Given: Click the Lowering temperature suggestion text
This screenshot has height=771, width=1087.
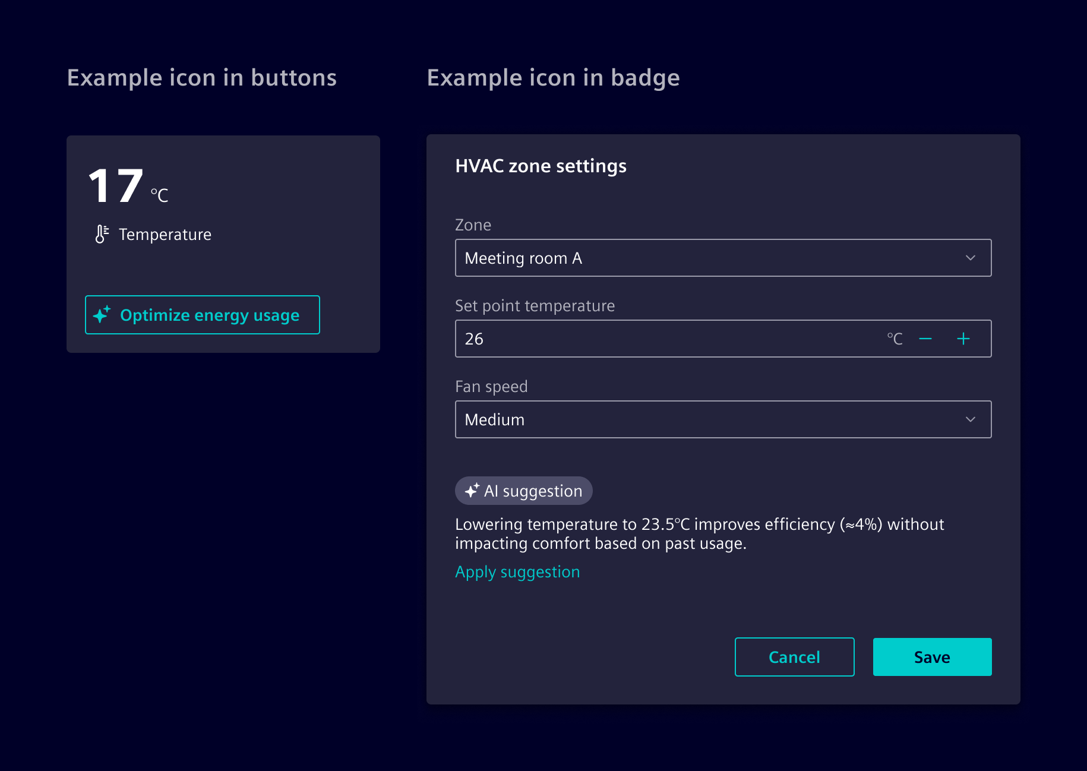Looking at the screenshot, I should tap(699, 533).
